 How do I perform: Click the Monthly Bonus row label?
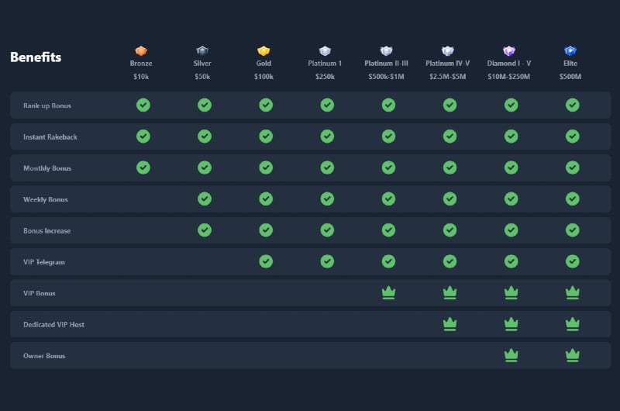coord(47,168)
